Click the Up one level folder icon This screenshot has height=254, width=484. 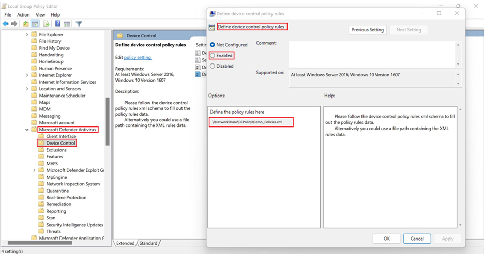point(26,24)
